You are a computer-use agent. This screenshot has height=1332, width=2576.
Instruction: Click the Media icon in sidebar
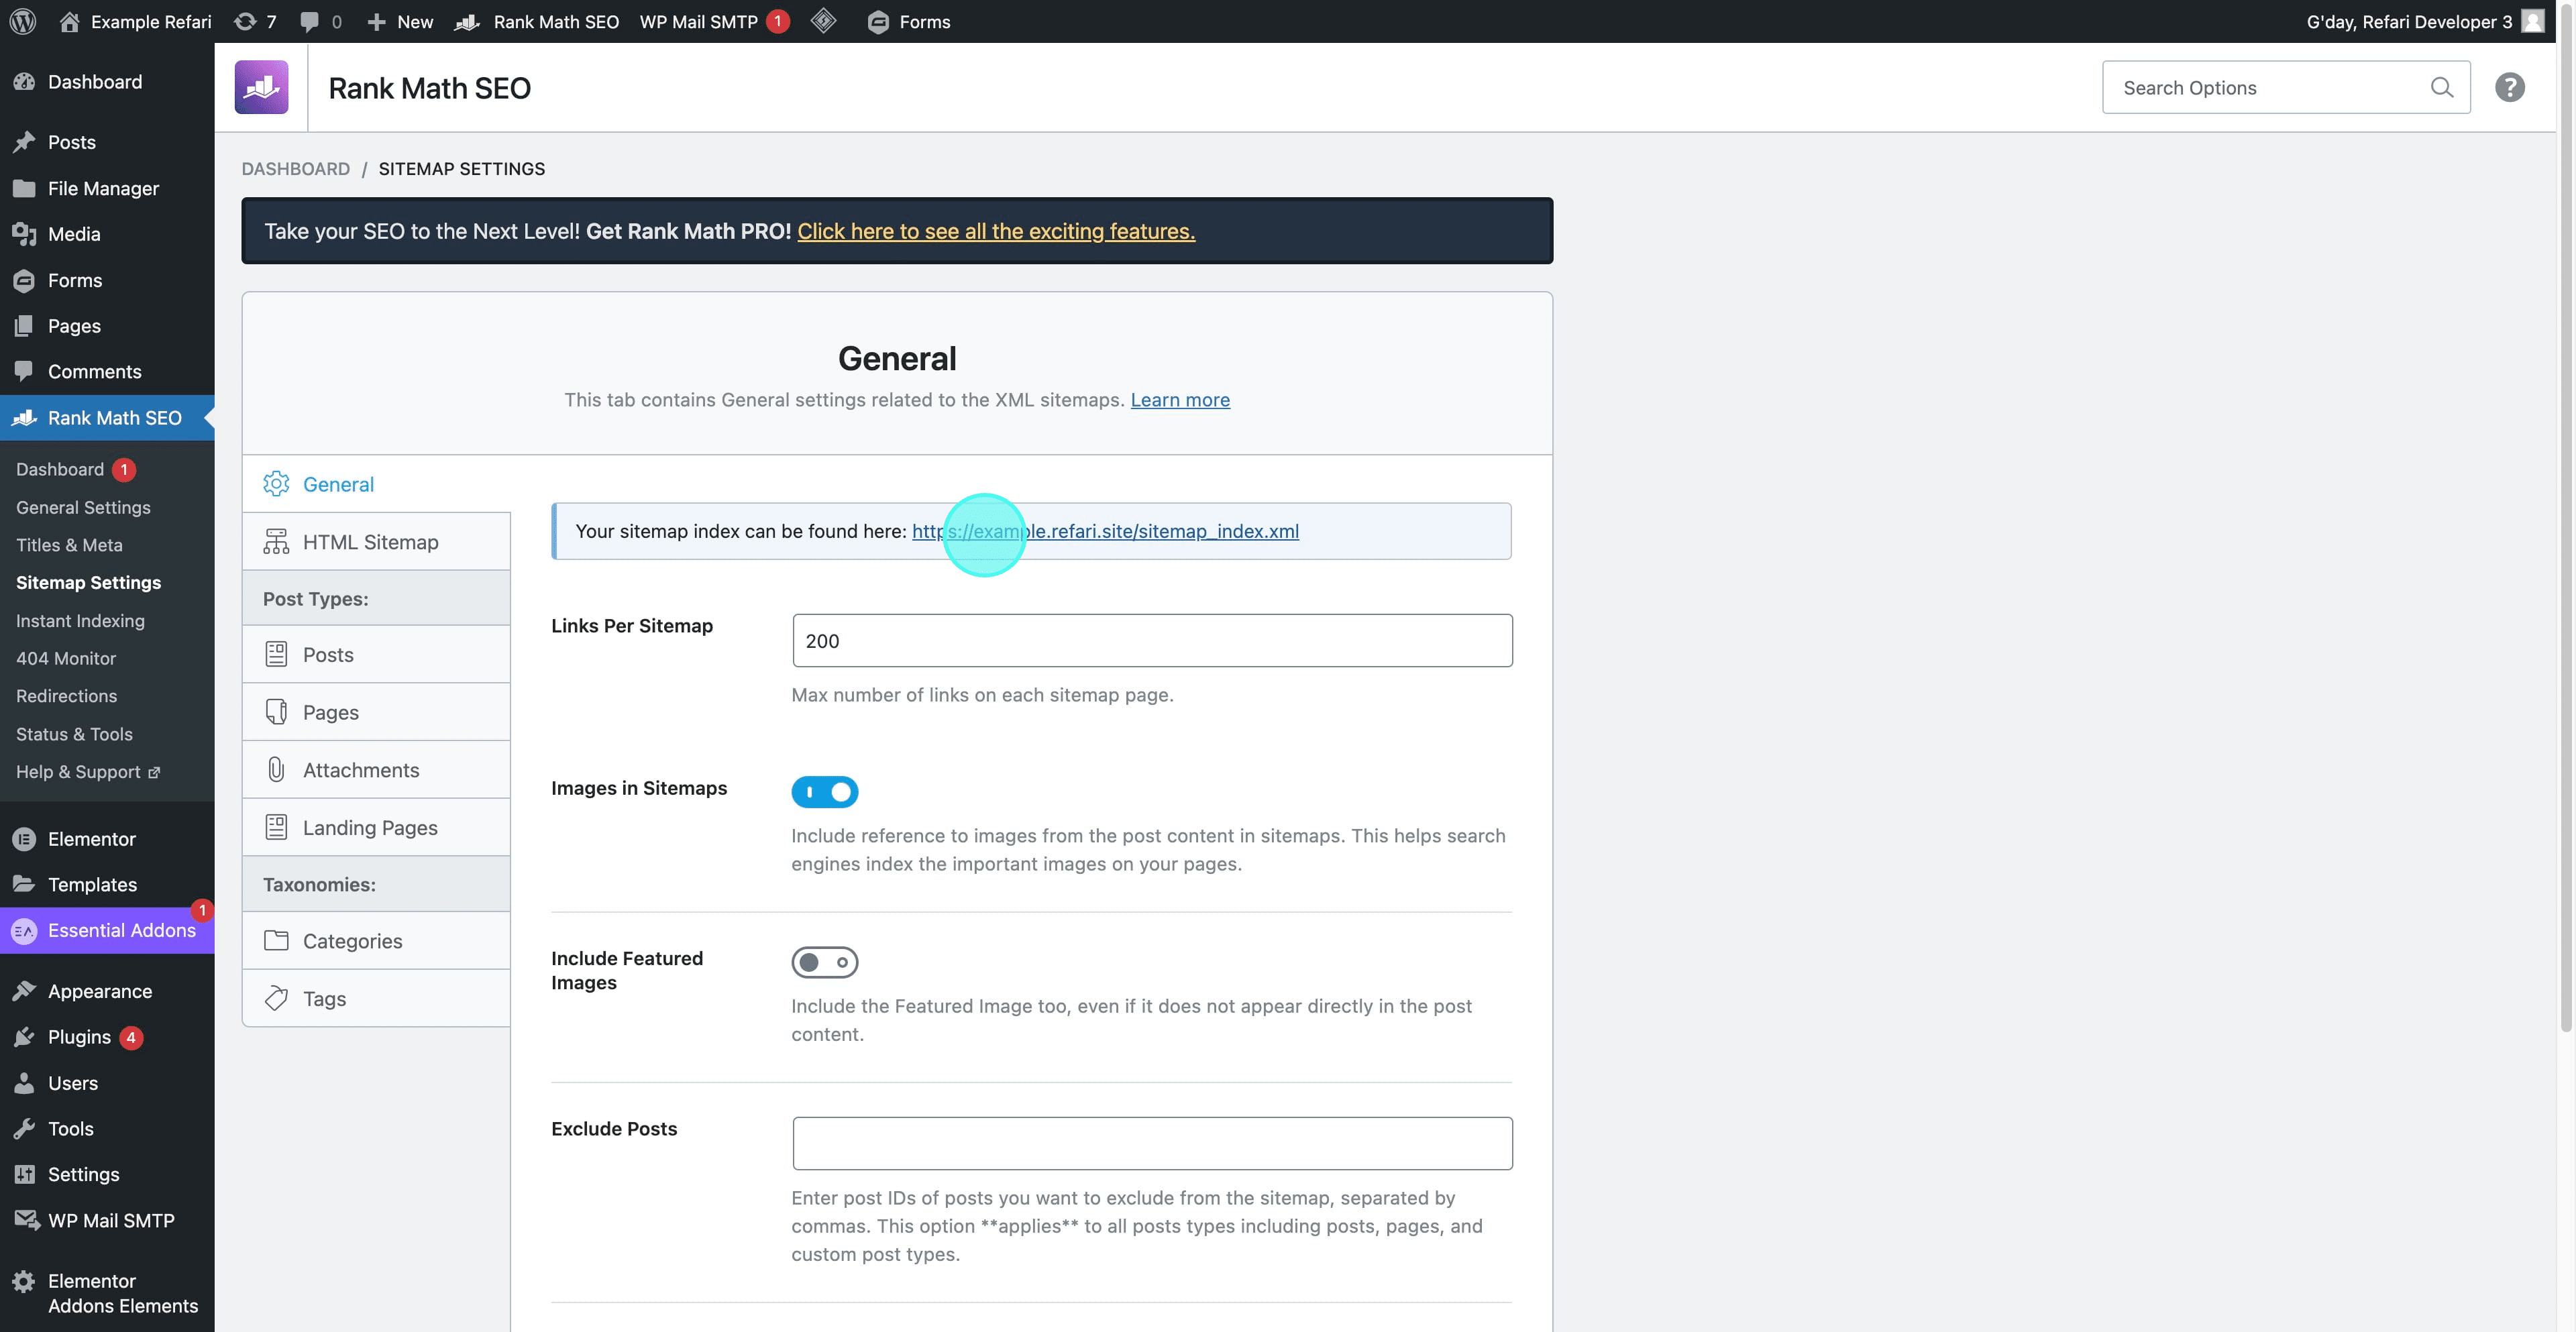24,234
